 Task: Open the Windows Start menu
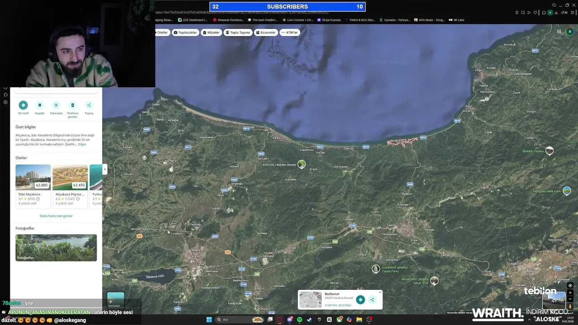209,320
